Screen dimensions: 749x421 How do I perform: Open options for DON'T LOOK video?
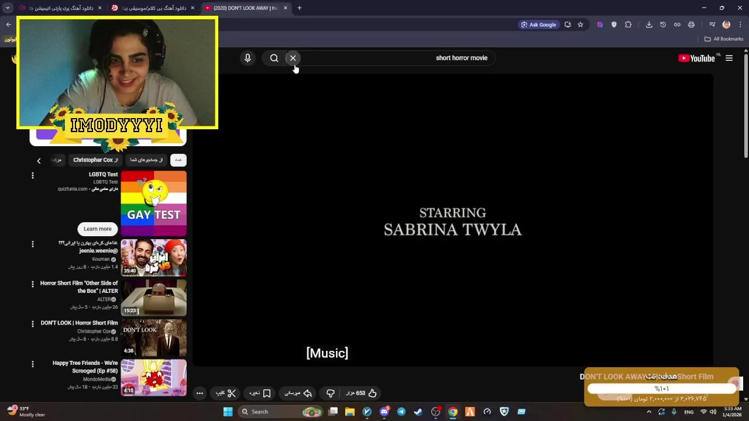tap(33, 323)
